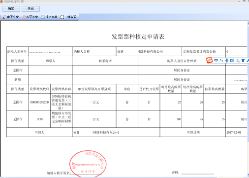Image resolution: width=249 pixels, height=178 pixels.
Task: Open the Sogou toolbox wrench icon
Action: coord(248,61)
